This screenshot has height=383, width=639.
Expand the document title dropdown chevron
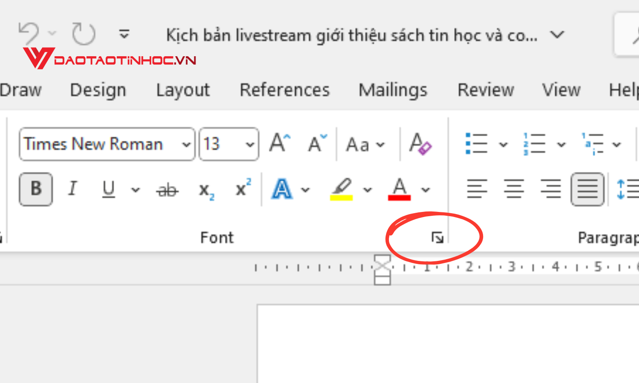557,34
